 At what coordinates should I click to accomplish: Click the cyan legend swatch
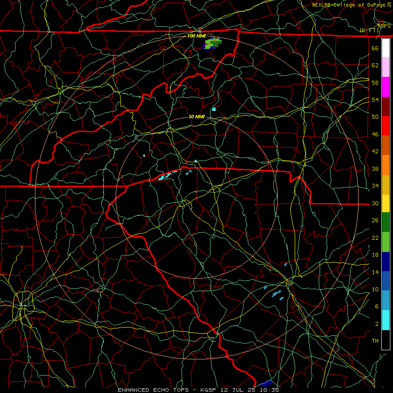tap(386, 320)
